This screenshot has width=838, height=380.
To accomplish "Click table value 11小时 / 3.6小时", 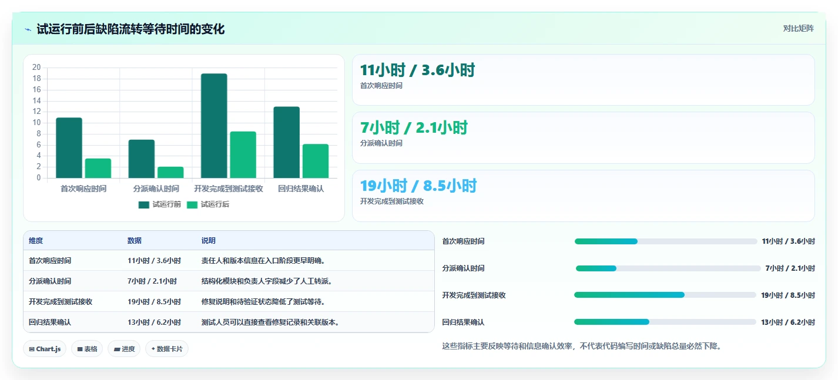I will [x=154, y=261].
